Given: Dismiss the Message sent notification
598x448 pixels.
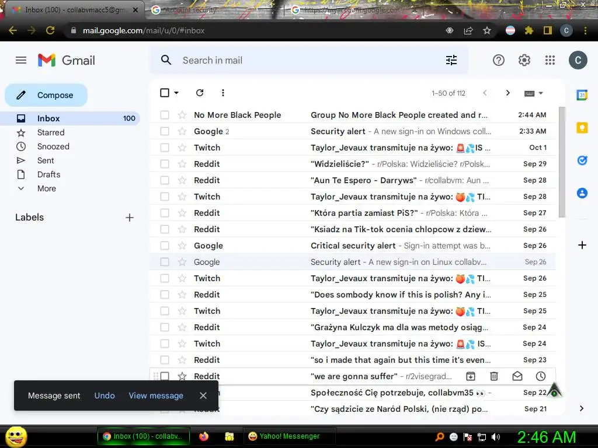Looking at the screenshot, I should pos(203,395).
